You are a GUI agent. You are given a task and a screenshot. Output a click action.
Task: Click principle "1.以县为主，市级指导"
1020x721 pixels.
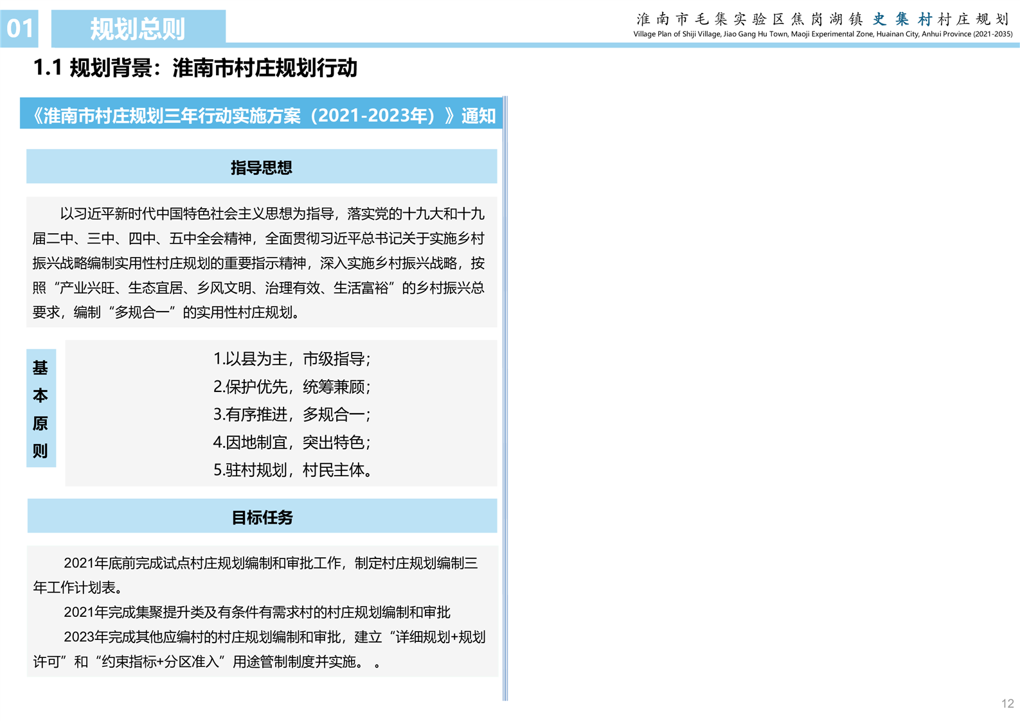(291, 359)
